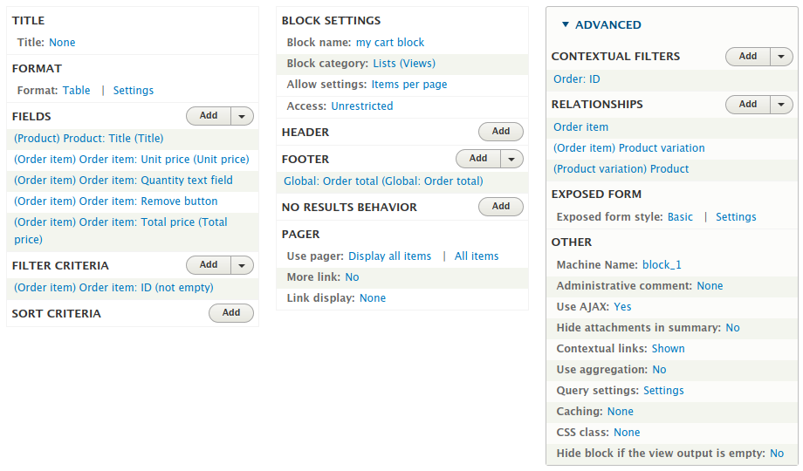Open the Order: ID contextual filter
803x471 pixels.
point(577,79)
